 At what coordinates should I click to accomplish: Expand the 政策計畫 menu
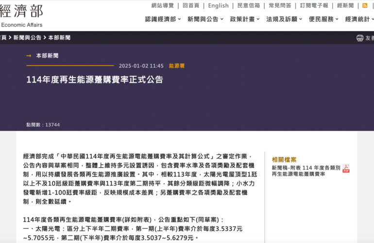(x=245, y=19)
